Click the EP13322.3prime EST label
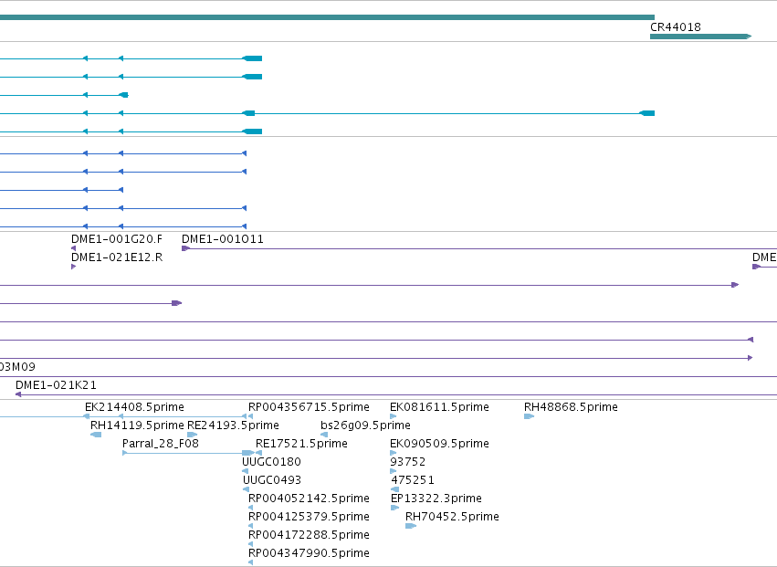The height and width of the screenshot is (567, 777). 436,499
